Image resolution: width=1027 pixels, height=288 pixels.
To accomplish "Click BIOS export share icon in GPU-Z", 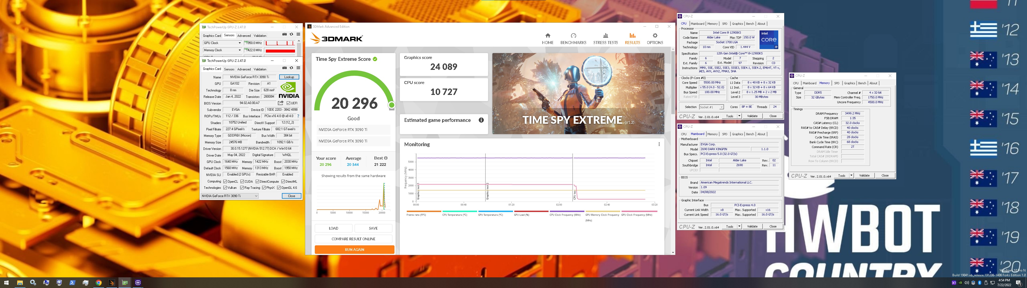I will (281, 103).
